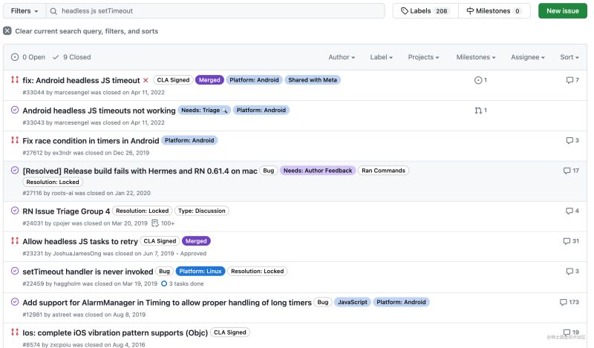Click 'Ran Commands' label
594x348 pixels.
(x=383, y=171)
